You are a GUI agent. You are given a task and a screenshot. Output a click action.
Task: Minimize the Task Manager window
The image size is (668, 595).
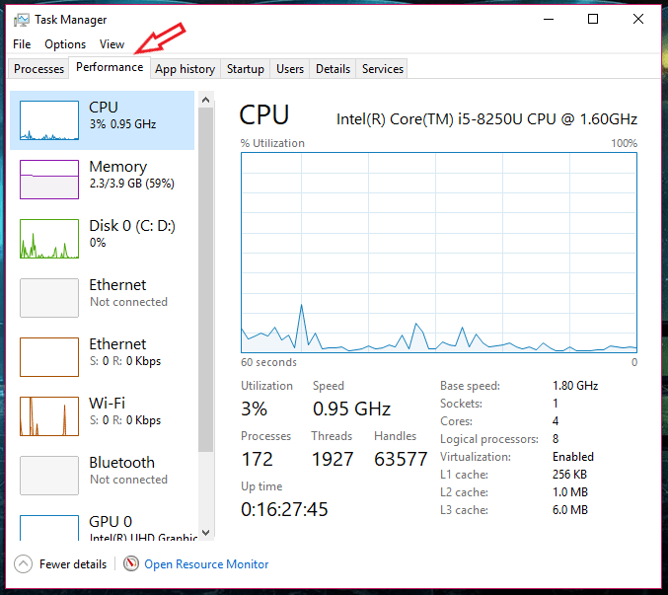tap(549, 19)
